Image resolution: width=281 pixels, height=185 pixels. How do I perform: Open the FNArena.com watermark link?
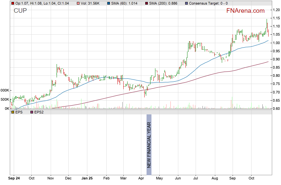245,11
